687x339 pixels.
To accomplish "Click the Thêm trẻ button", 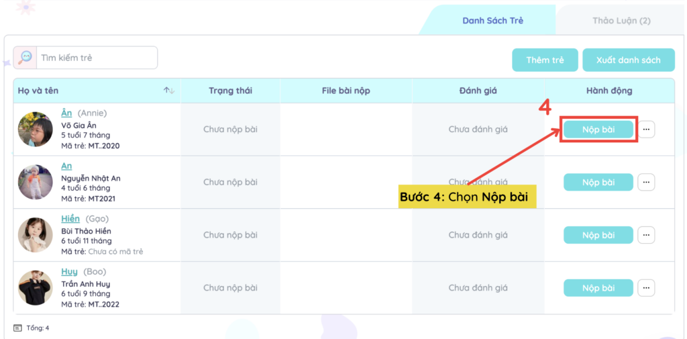I will [x=545, y=60].
